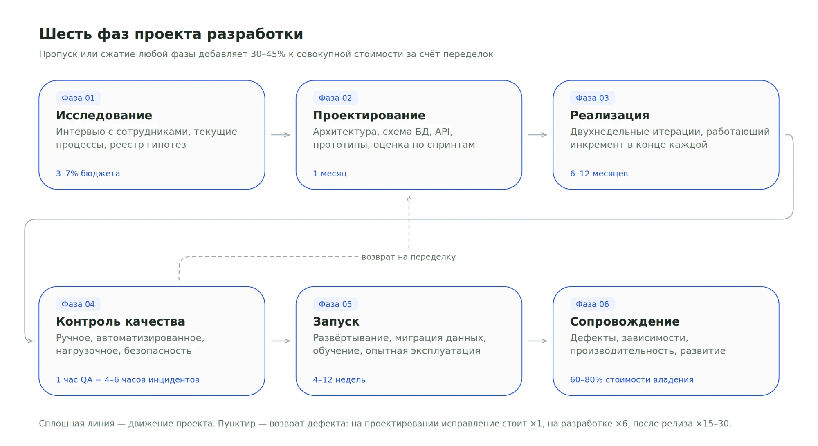Select the "Фаза 01" badge

(x=78, y=98)
